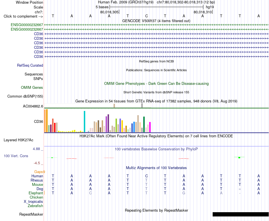Select the Chicken alignment row label
This screenshot has width=269, height=221.
[x=36, y=197]
